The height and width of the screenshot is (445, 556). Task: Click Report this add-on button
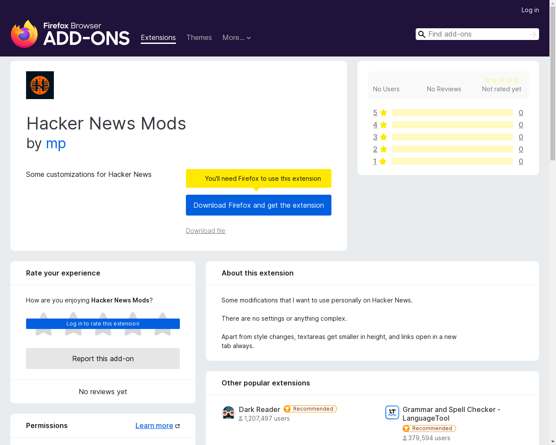coord(103,359)
